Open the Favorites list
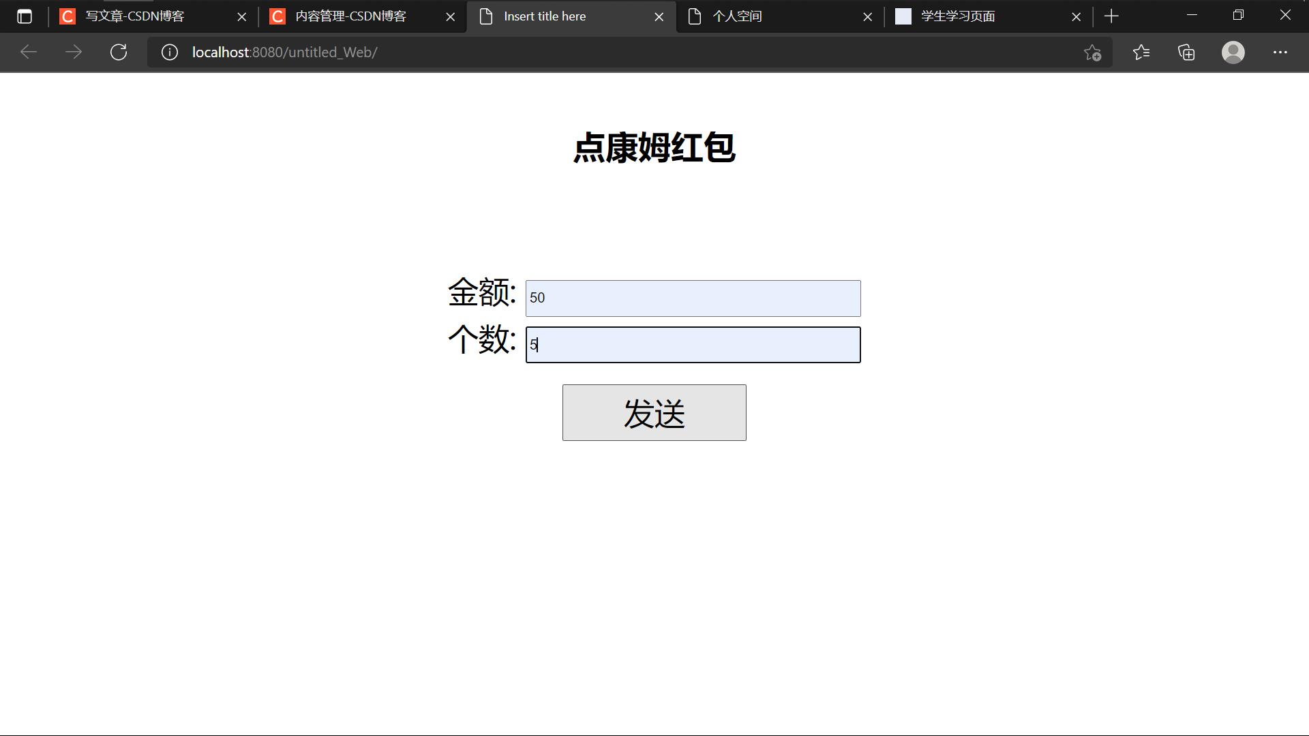 [1141, 52]
